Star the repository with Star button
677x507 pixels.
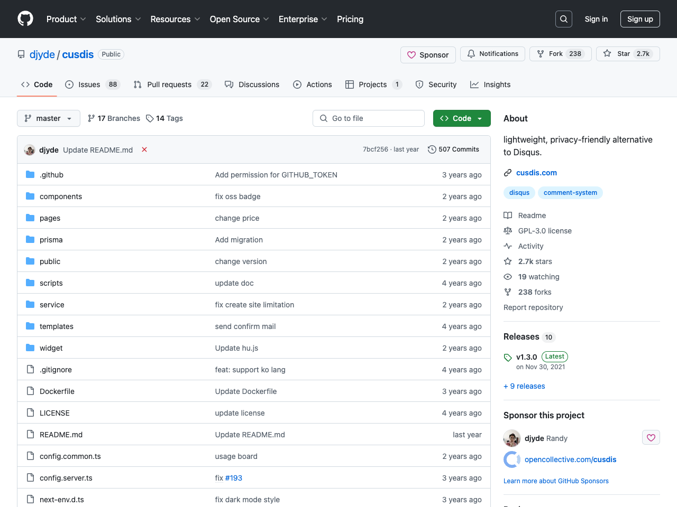628,54
